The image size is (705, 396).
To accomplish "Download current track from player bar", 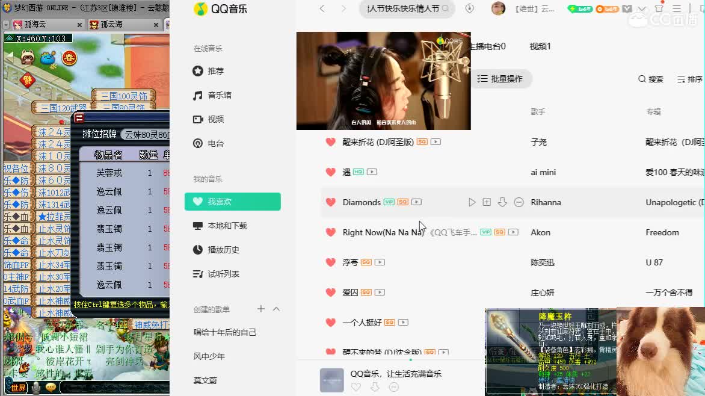I will click(x=375, y=387).
